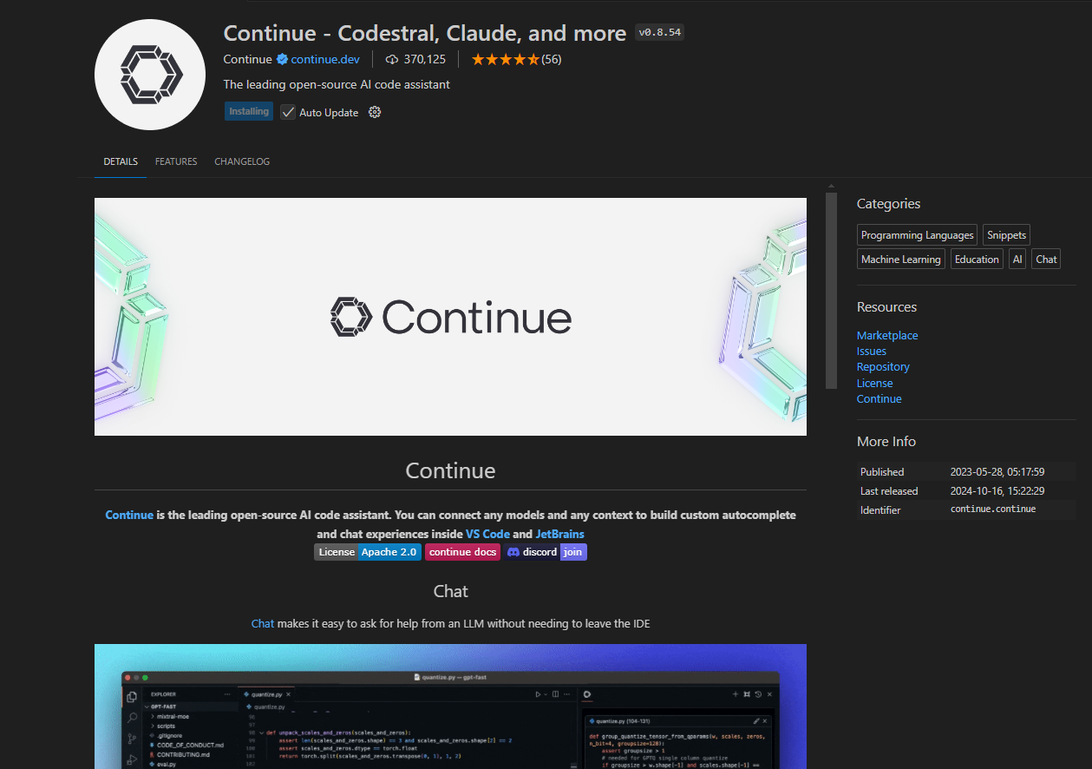Click the Resources heading
The height and width of the screenshot is (769, 1092).
886,307
